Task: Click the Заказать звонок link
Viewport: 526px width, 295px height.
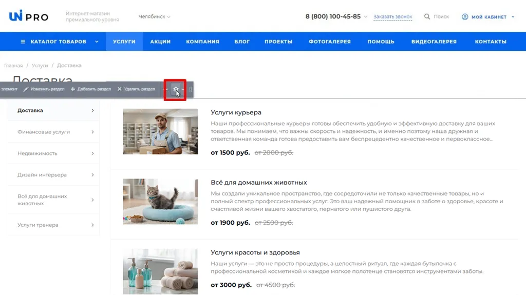Action: point(392,16)
